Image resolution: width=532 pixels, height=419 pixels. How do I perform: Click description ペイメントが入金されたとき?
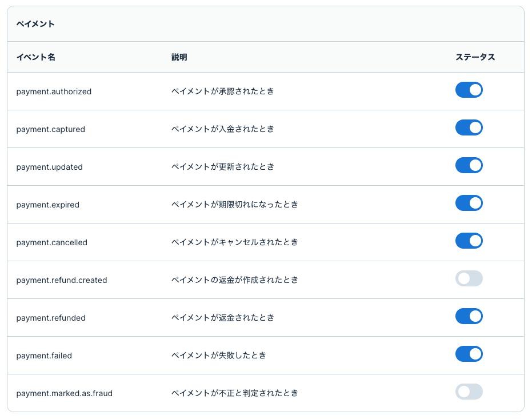click(223, 129)
